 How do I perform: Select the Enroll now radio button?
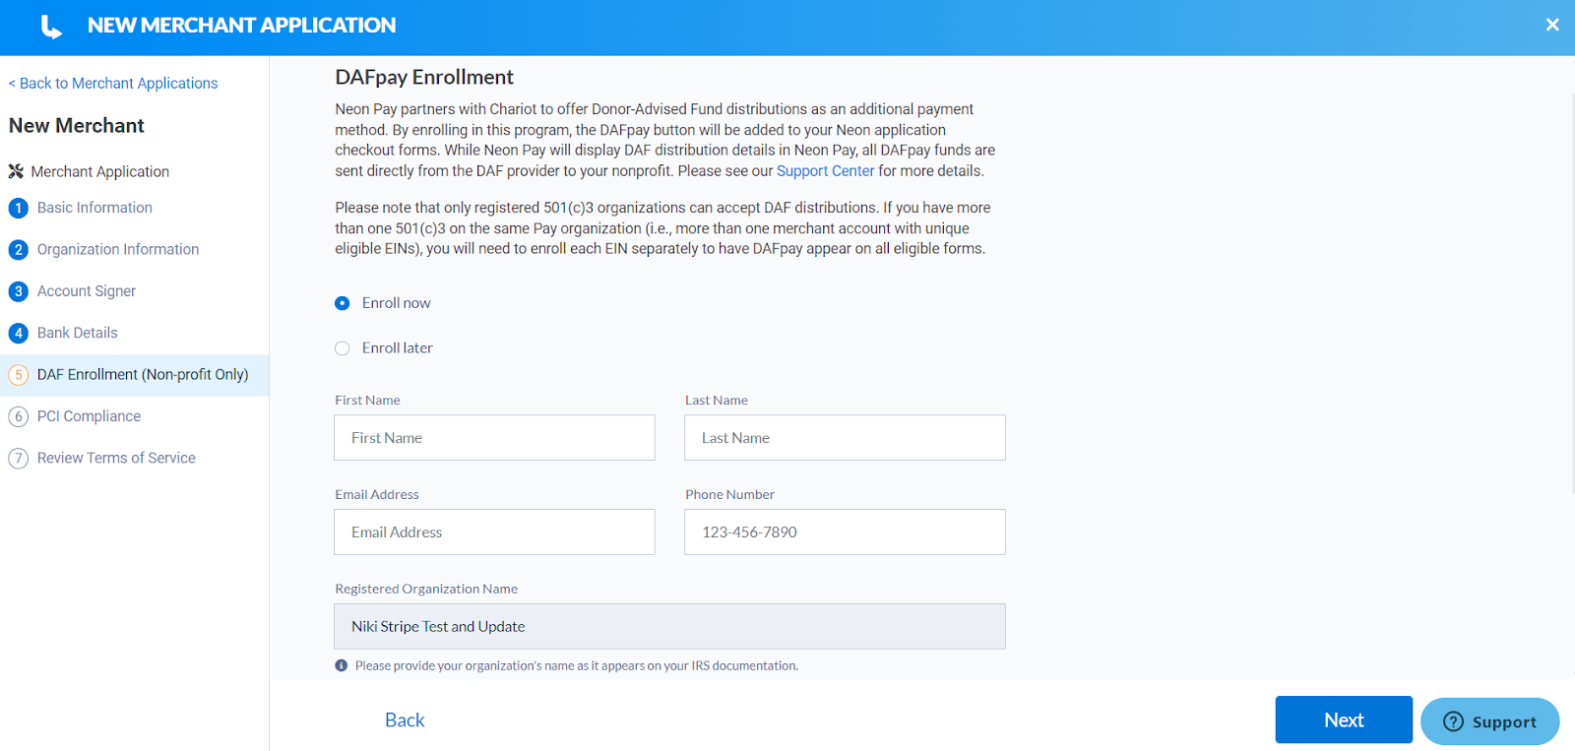click(342, 303)
